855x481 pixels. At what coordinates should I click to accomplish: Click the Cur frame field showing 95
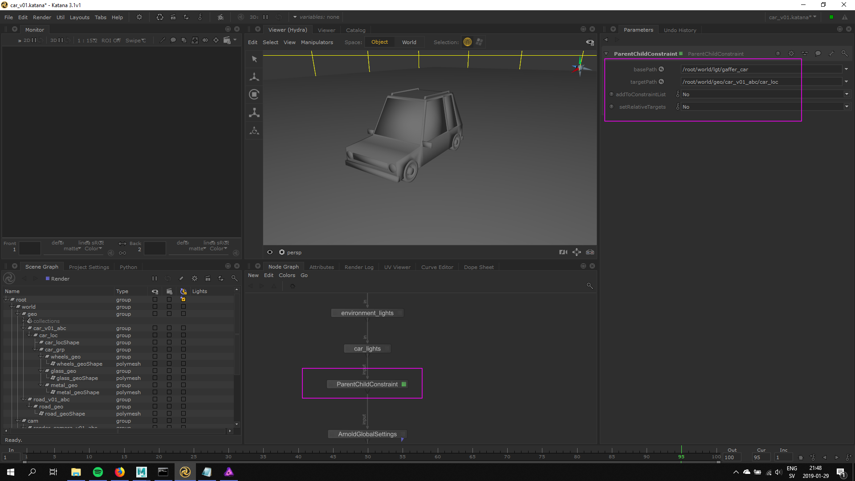point(761,457)
